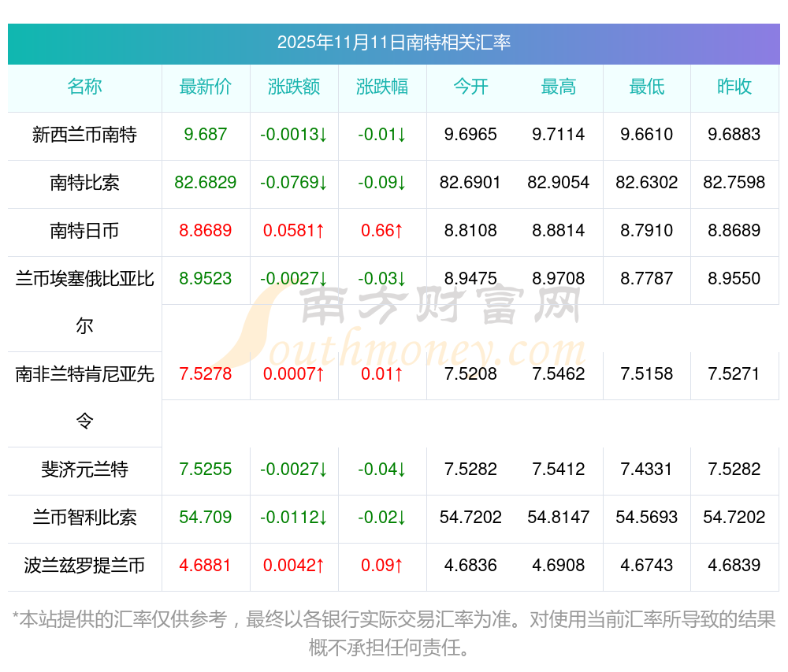Viewport: 788px width, 672px height.
Task: Select the 南特比索 row name
Action: (84, 183)
